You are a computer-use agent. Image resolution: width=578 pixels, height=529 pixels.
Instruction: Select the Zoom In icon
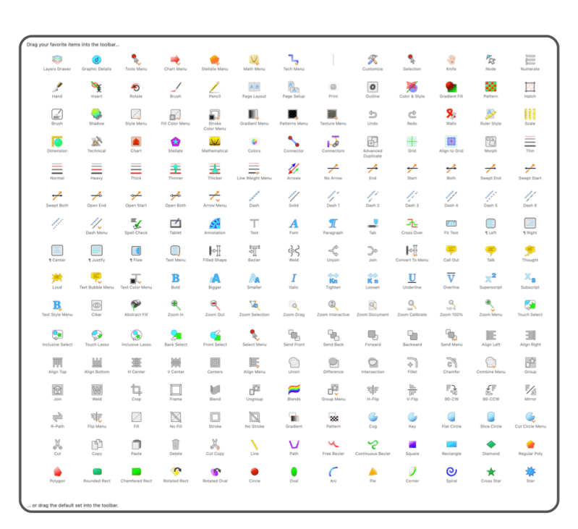[176, 305]
